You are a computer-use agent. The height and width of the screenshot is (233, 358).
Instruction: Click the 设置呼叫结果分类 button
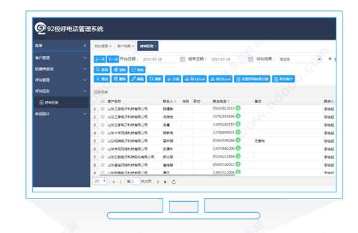point(252,79)
